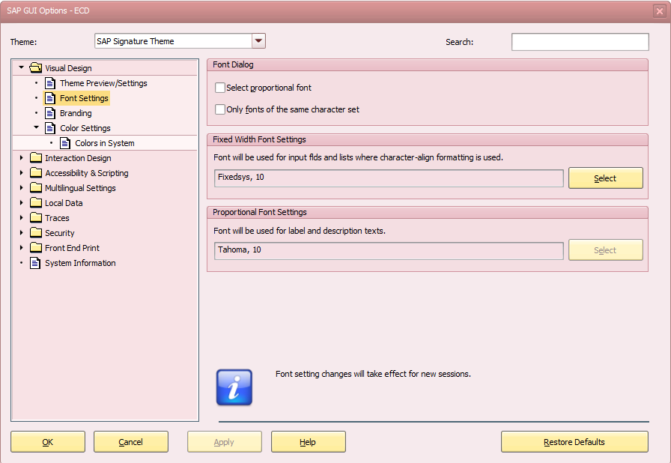Select Branding in the tree
The width and height of the screenshot is (671, 463).
point(76,113)
